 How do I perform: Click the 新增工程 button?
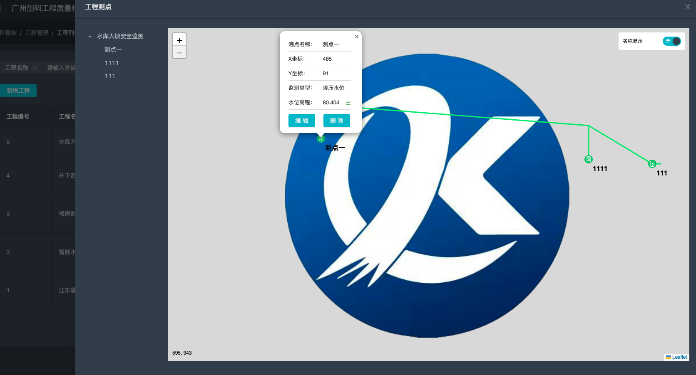(x=18, y=91)
